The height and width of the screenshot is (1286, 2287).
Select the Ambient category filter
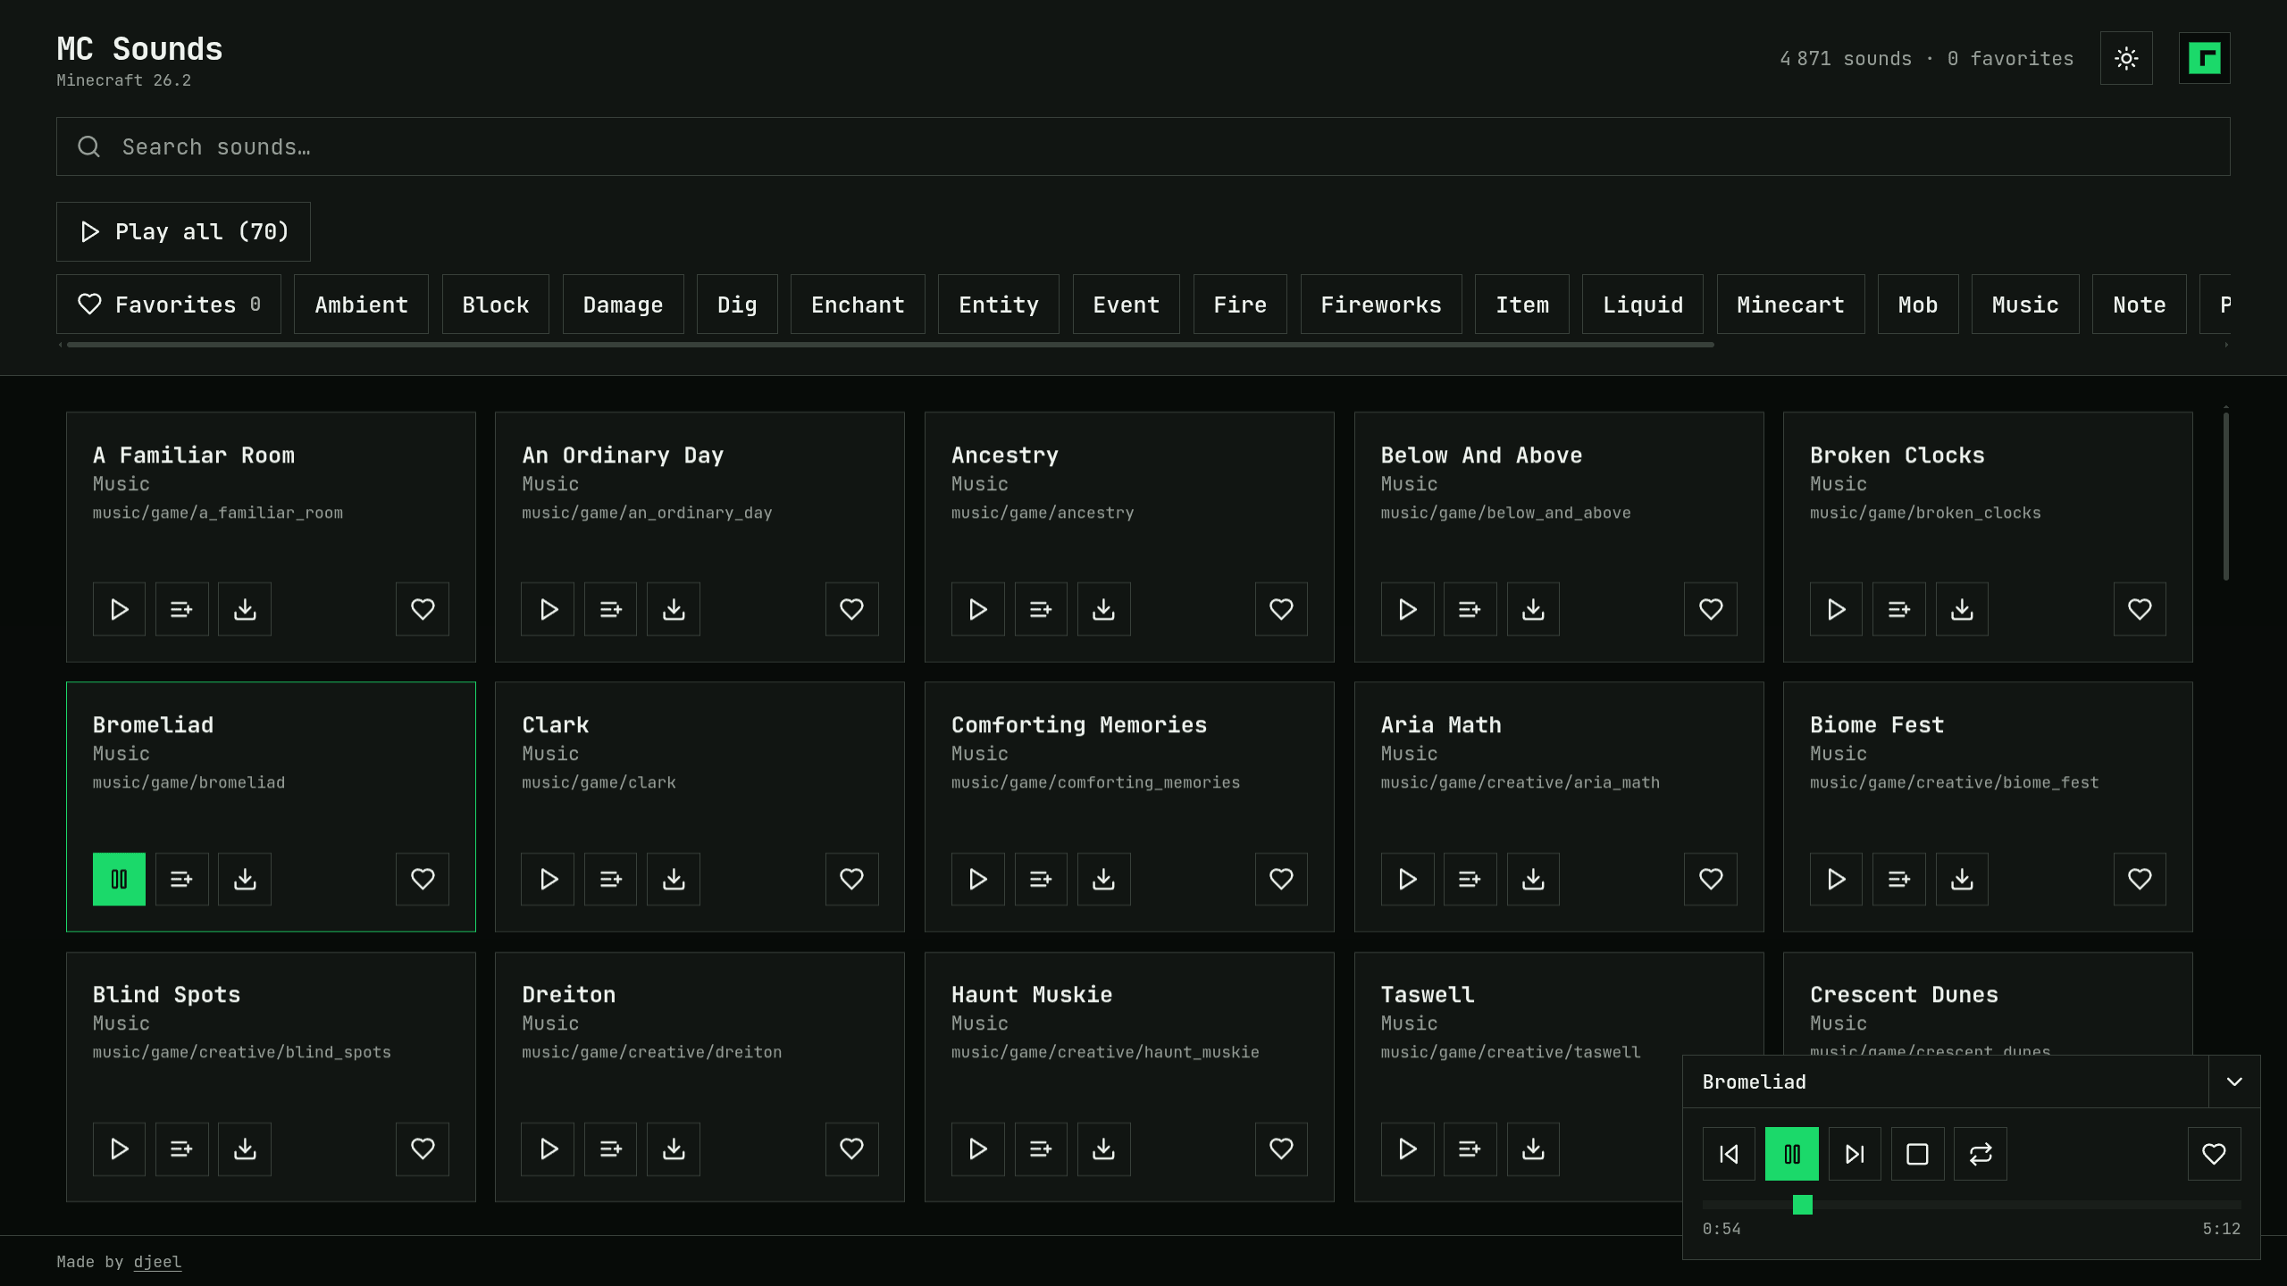[x=361, y=305]
